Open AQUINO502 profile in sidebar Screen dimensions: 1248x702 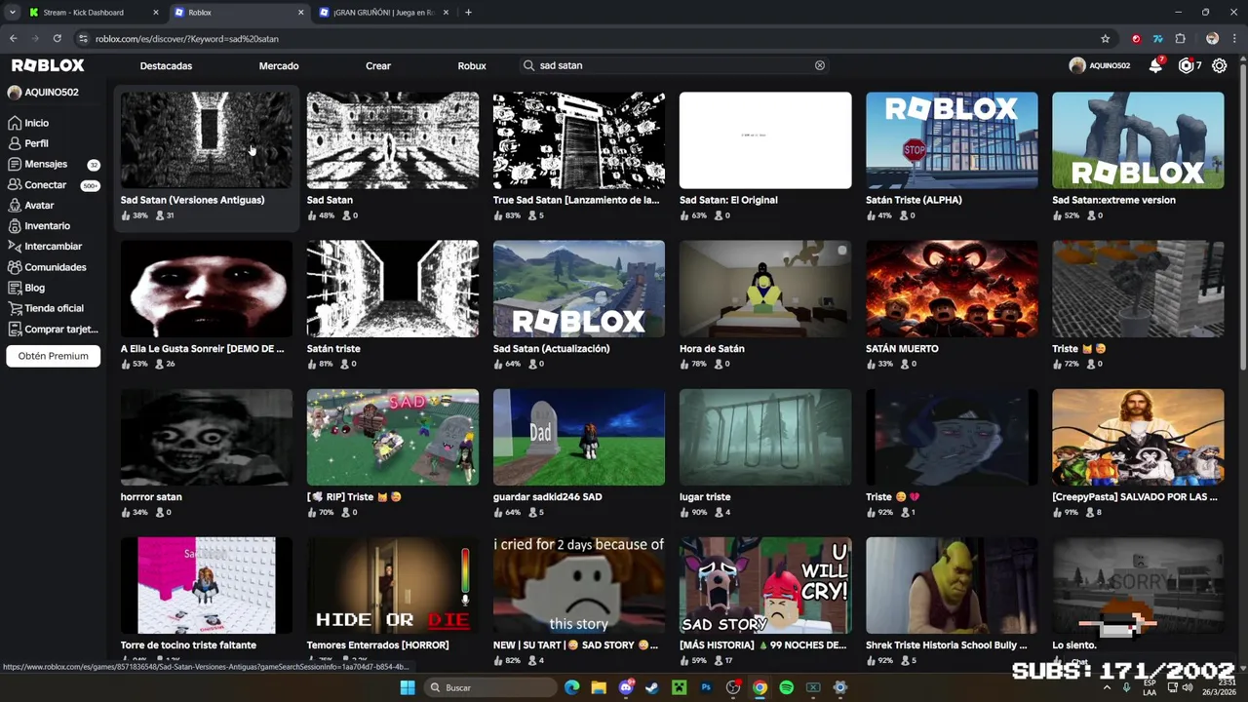(x=43, y=93)
